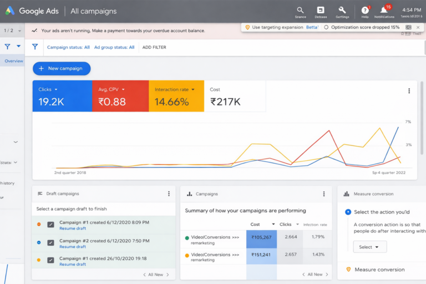
Task: Toggle checkbox for Campaign #2 draft
Action: tap(50, 242)
